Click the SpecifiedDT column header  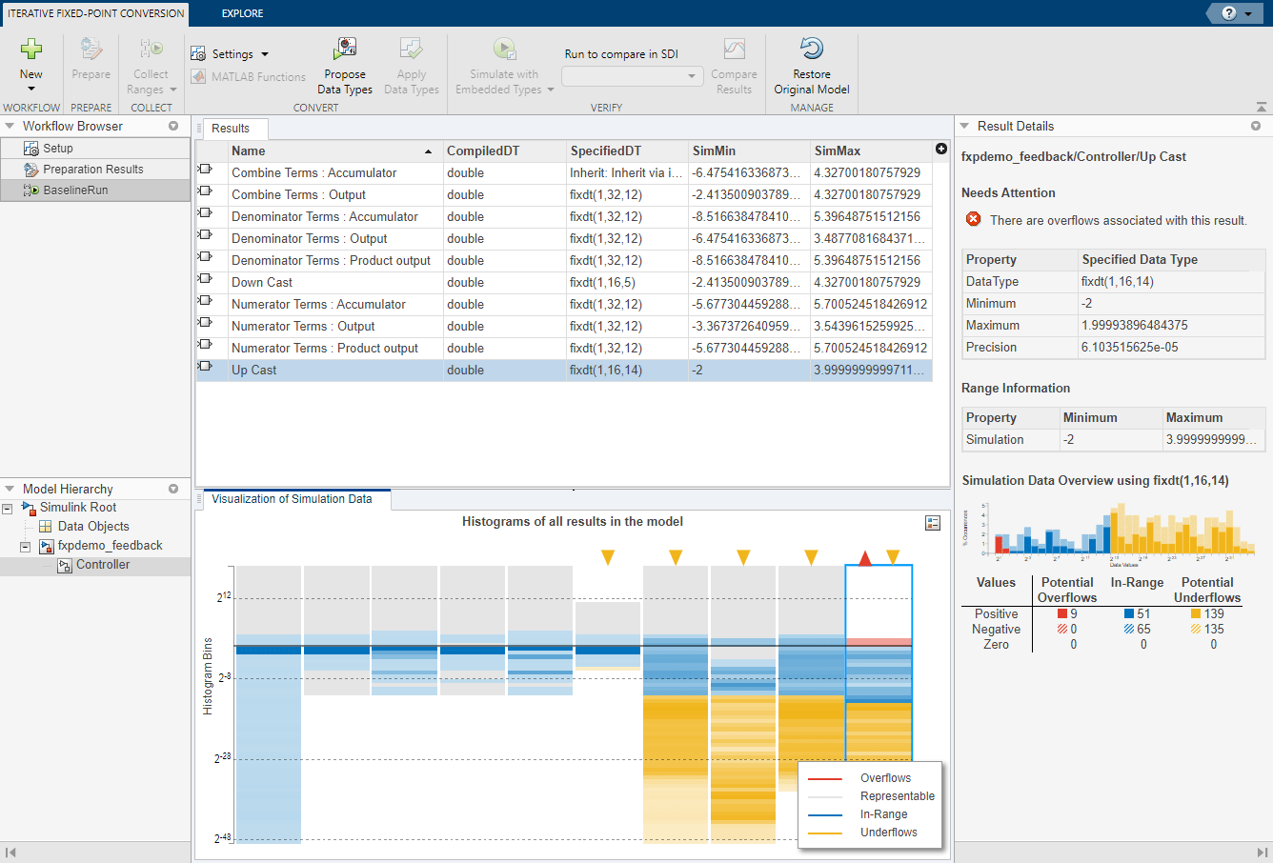(x=627, y=151)
